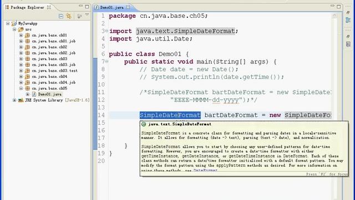Screen dimensions: 355x200
Task: Select package cn.java.base.ch02.job label
Action: coord(54,53)
